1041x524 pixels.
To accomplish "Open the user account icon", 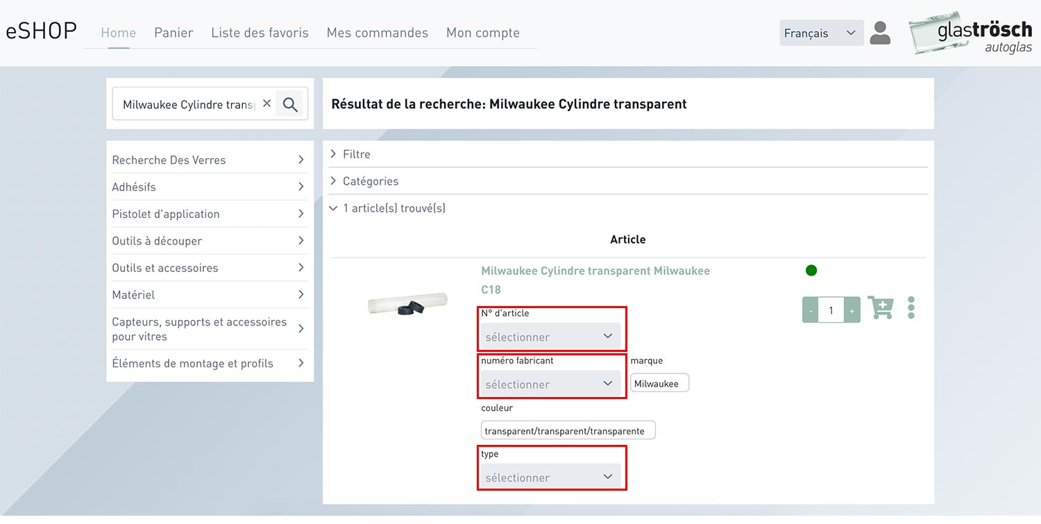I will 880,33.
